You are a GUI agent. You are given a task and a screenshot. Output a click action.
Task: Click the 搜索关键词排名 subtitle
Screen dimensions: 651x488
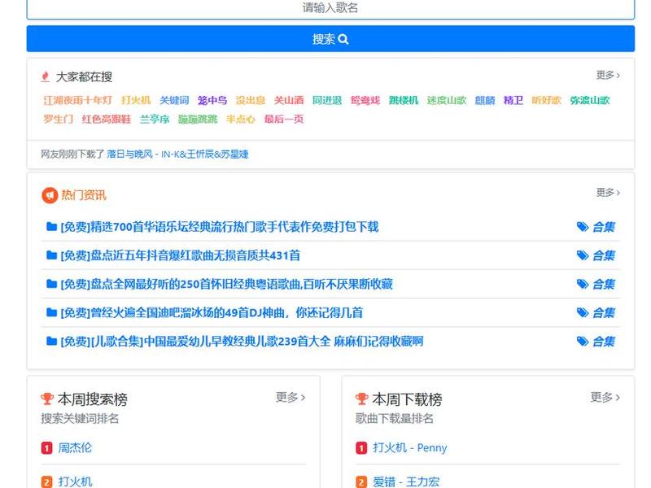pos(80,418)
